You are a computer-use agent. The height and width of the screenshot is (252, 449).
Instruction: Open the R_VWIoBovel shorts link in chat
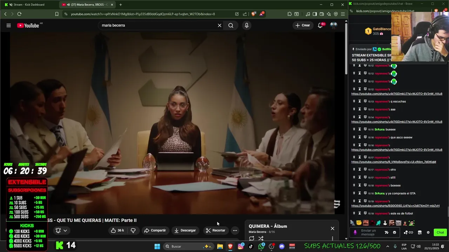[x=394, y=162]
